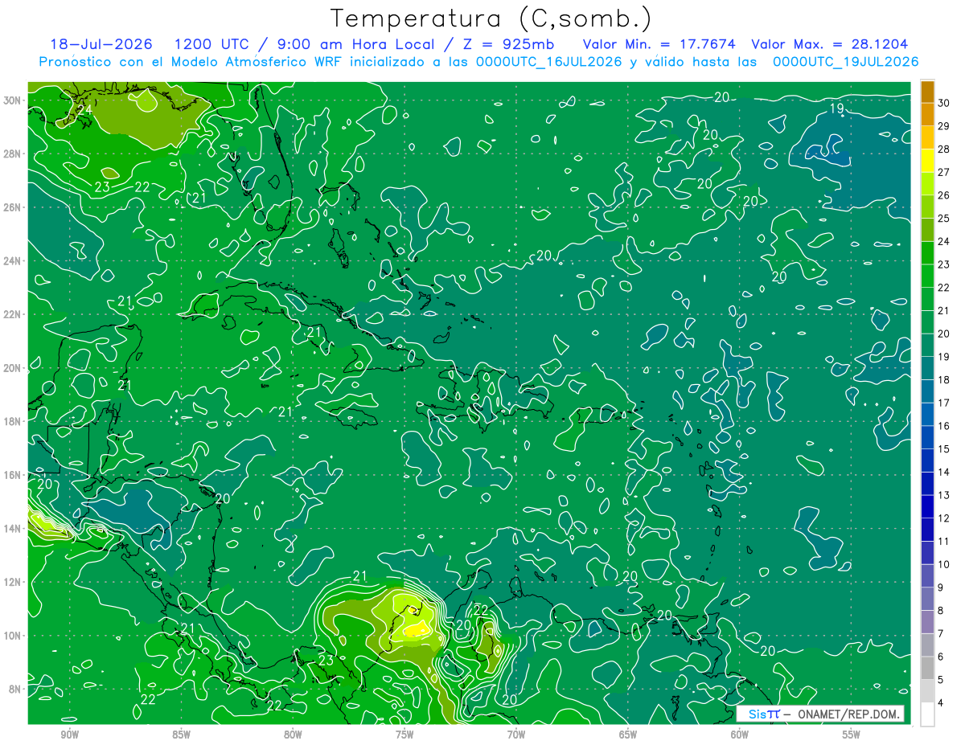Select initialization time "0000UTC_16JUL2026"
The width and height of the screenshot is (965, 745).
click(x=548, y=61)
